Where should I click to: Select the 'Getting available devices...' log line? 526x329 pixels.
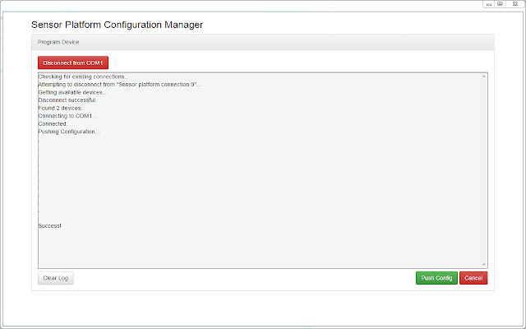coord(72,92)
